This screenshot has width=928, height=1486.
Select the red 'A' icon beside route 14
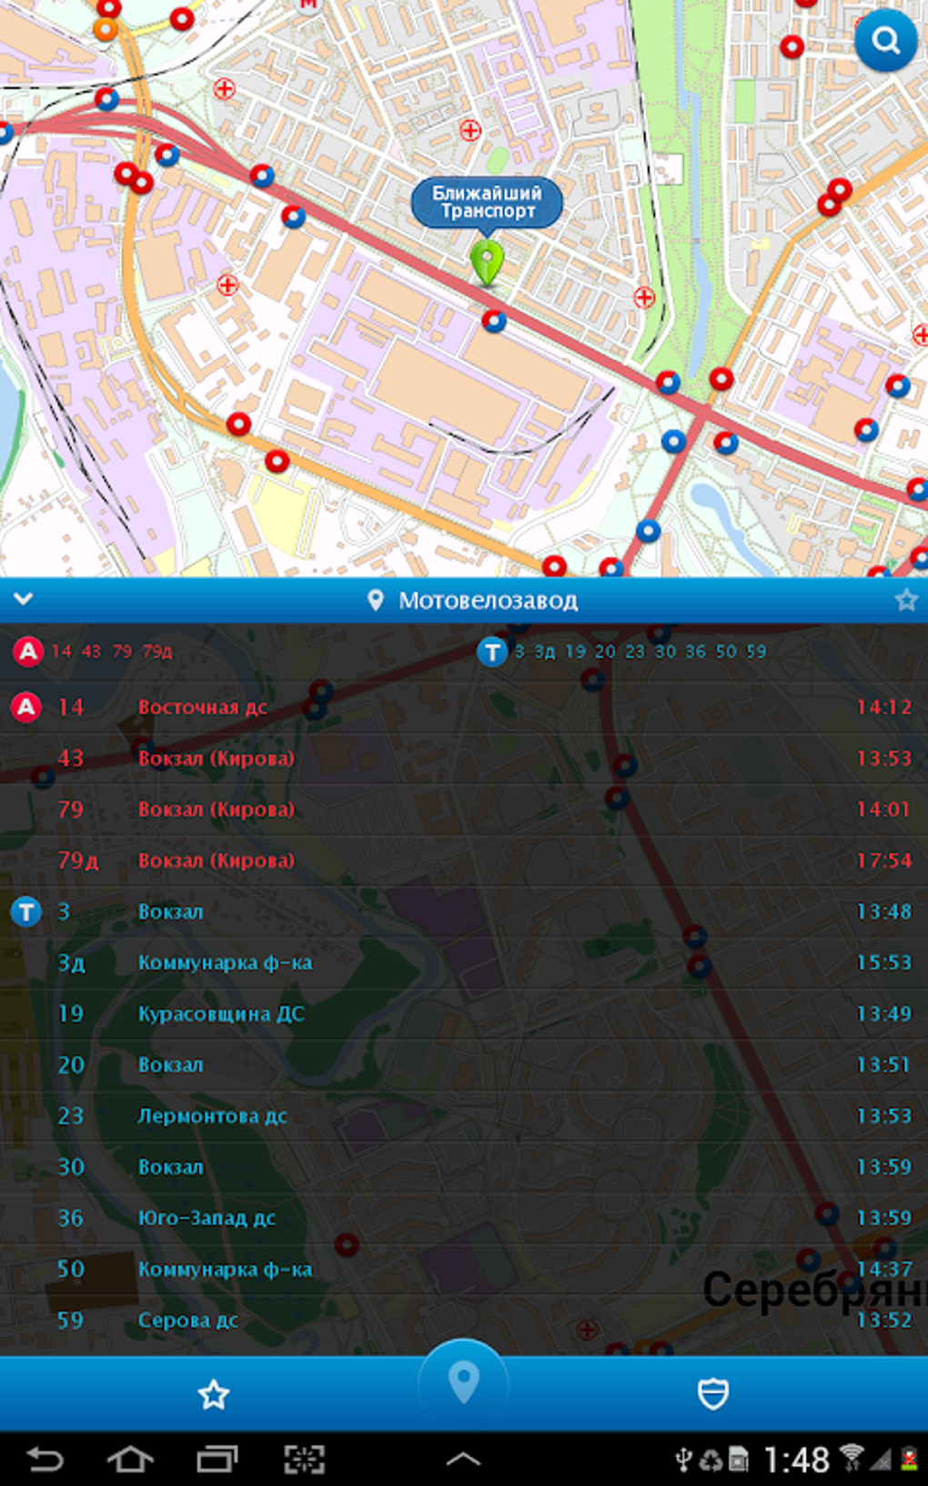click(x=26, y=707)
